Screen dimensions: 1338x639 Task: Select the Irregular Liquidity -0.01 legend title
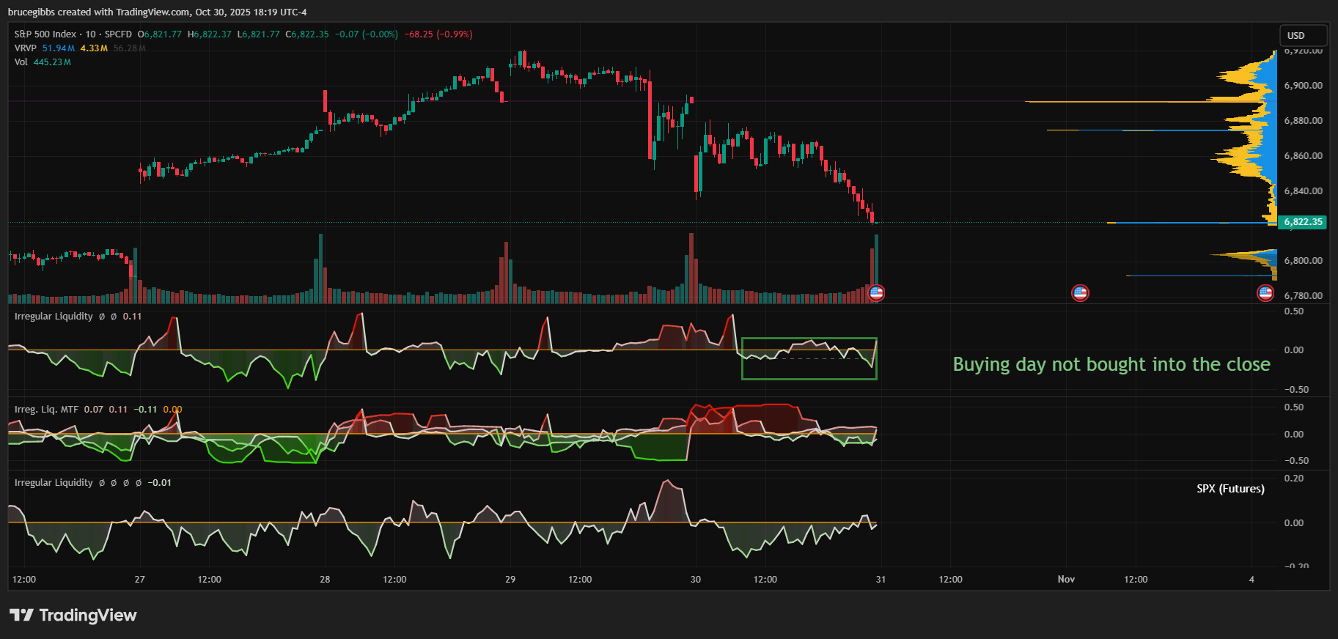coord(54,483)
